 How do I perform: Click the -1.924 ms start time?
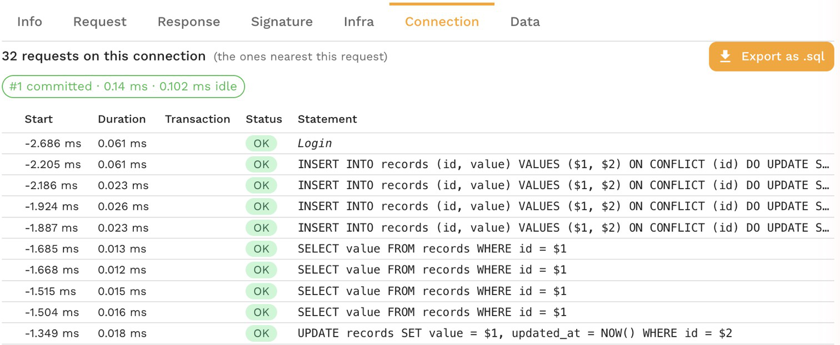pyautogui.click(x=52, y=206)
